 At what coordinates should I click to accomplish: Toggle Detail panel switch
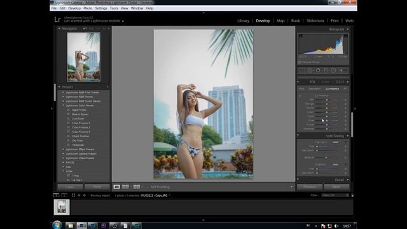pyautogui.click(x=298, y=179)
